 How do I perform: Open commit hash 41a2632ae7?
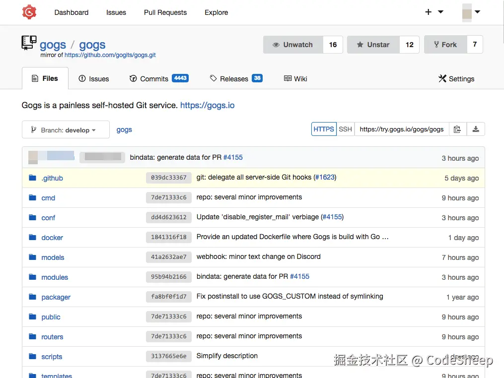169,257
